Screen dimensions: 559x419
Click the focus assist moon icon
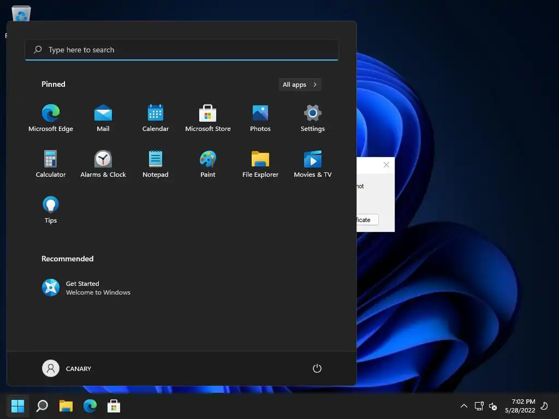coord(544,406)
